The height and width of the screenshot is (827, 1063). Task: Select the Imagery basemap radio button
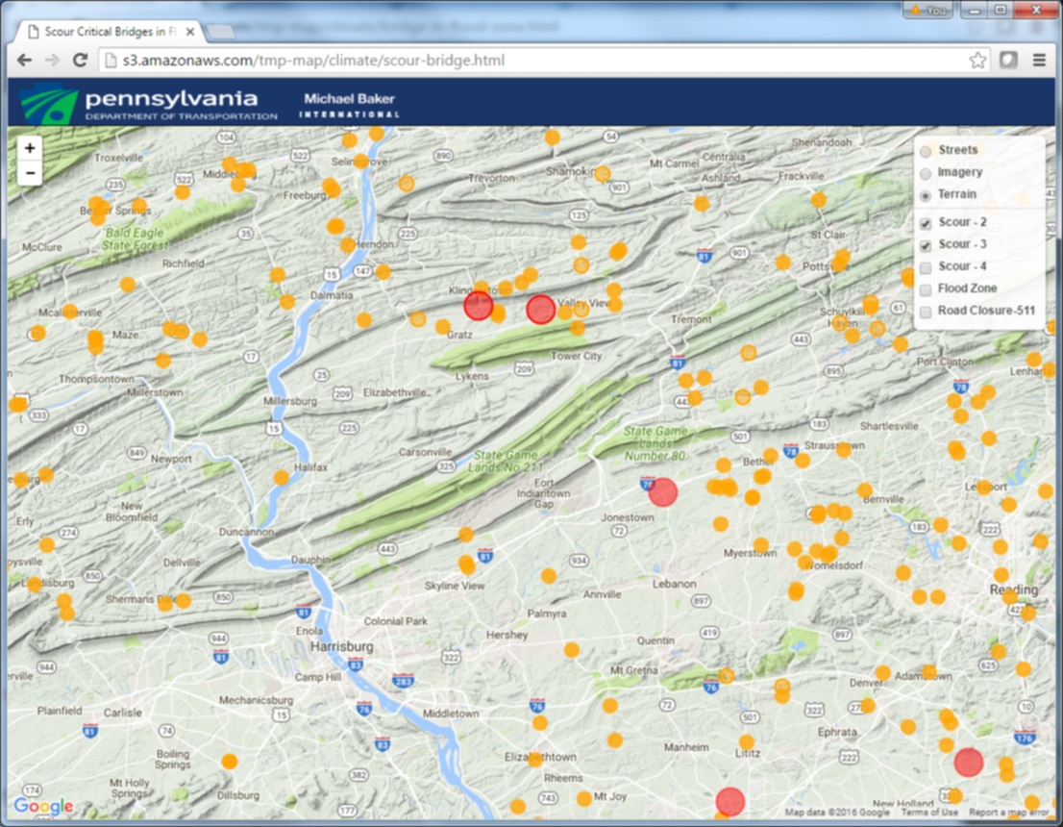(x=926, y=173)
